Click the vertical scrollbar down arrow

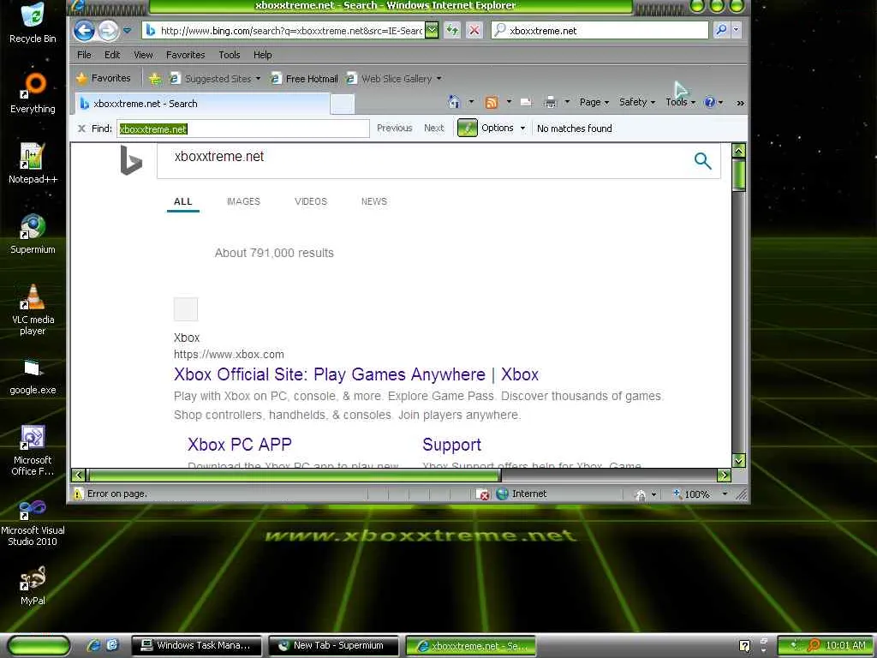pyautogui.click(x=738, y=460)
